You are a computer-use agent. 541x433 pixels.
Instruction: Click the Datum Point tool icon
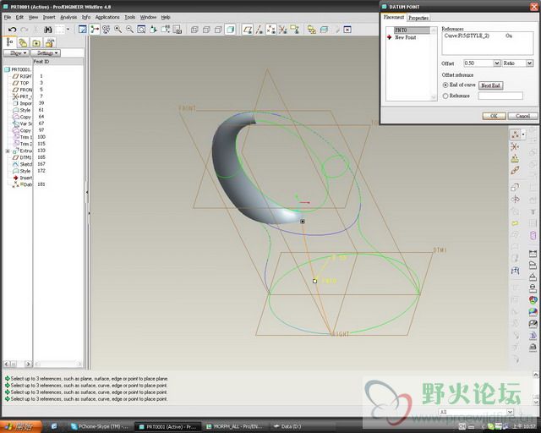(515, 134)
